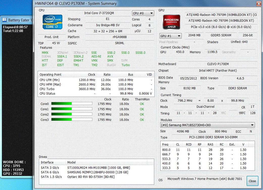The image size is (263, 190).
Task: Click the PC3-12800 DDR3 SDRAM SO-DIMM field
Action: (x=213, y=137)
